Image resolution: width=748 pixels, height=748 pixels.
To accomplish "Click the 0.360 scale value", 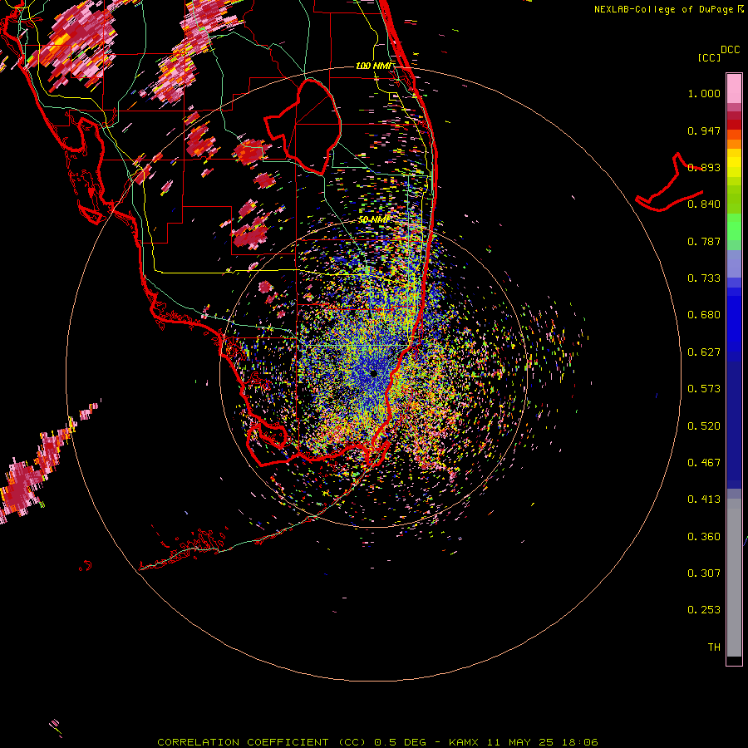I will pos(704,537).
